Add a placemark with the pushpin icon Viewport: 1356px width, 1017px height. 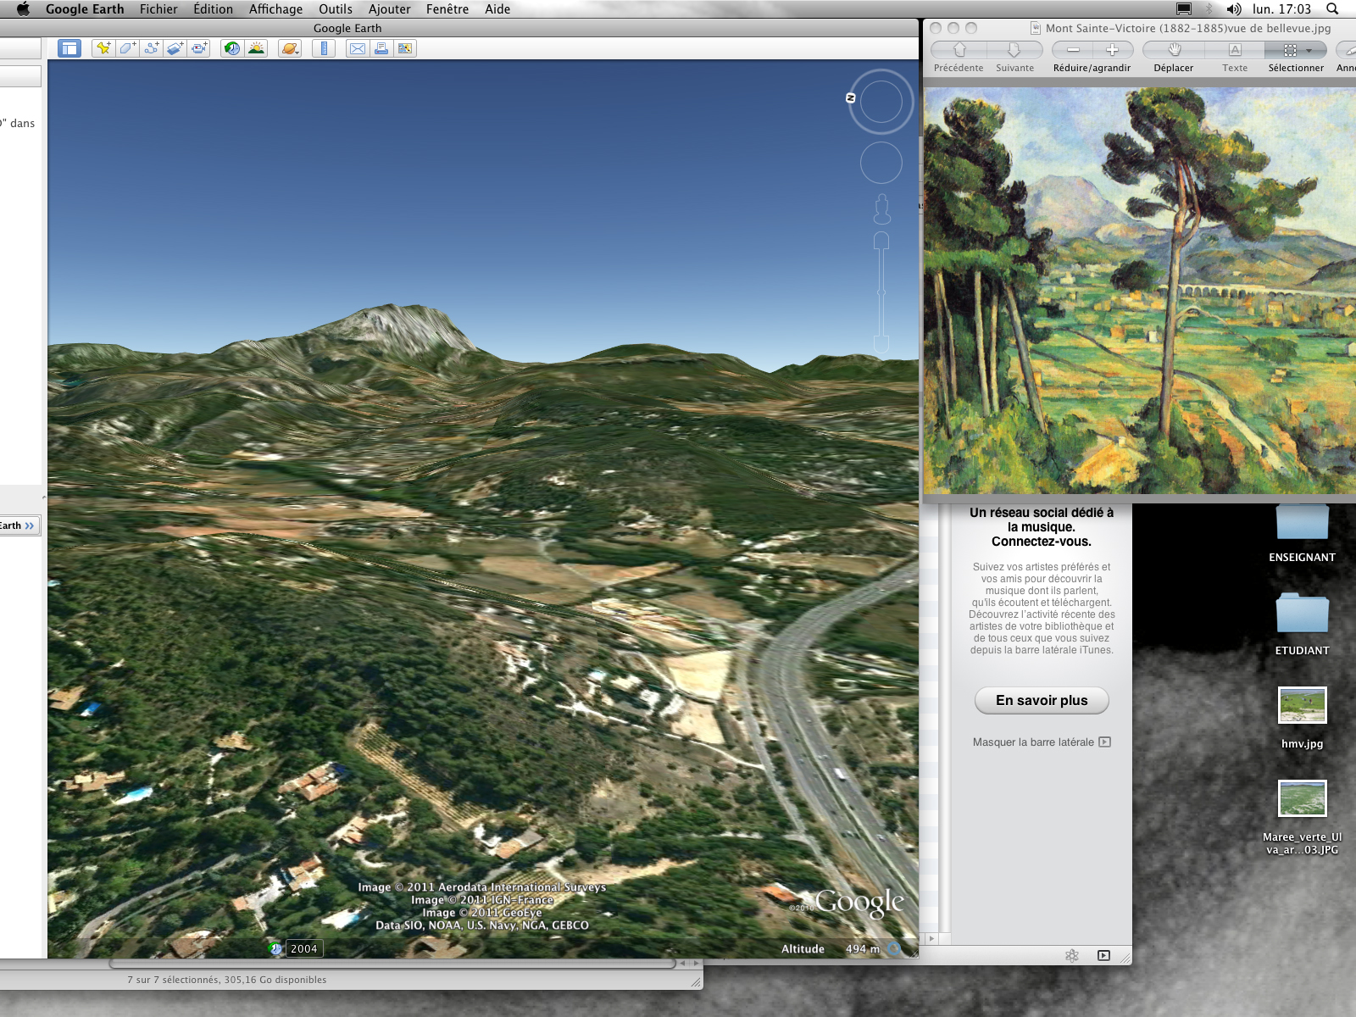pos(103,48)
